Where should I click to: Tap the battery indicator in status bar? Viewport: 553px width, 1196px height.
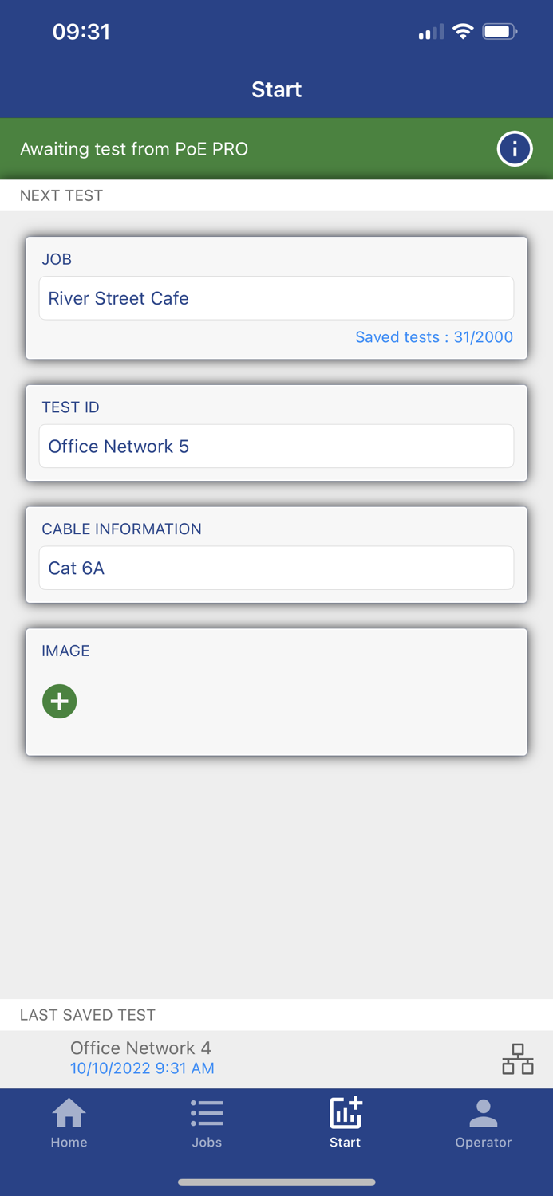[x=502, y=32]
